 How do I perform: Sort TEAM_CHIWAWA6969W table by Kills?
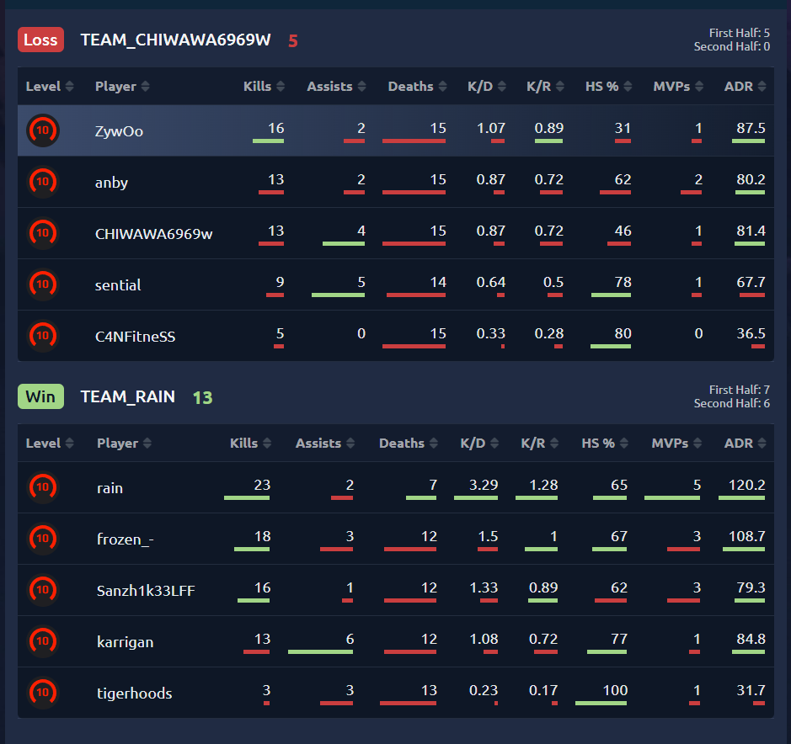pyautogui.click(x=264, y=86)
